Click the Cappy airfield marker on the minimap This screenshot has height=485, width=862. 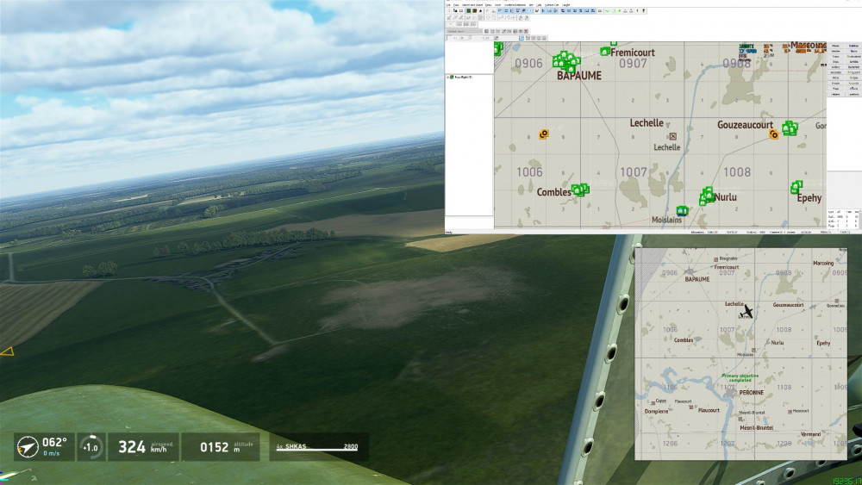coord(653,402)
